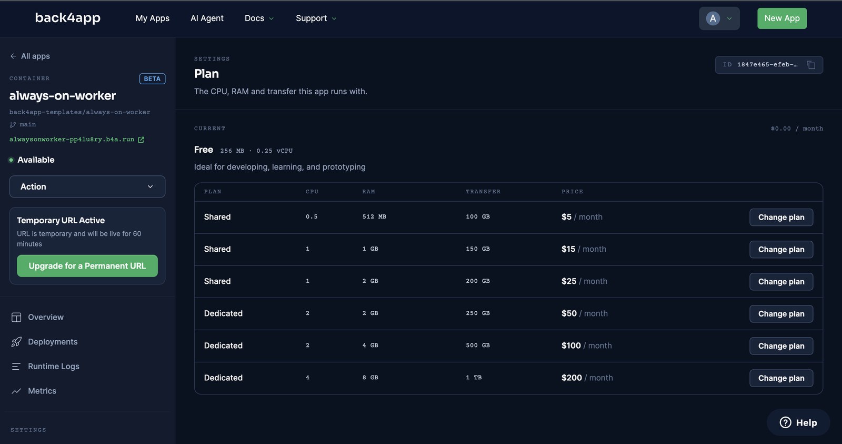
Task: Click the Deployments rocket icon
Action: [x=16, y=342]
